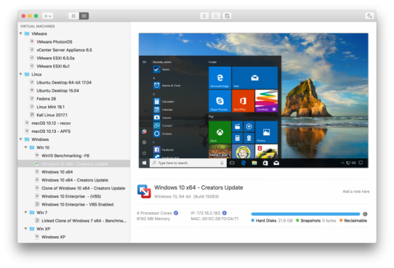Image resolution: width=394 pixels, height=268 pixels.
Task: Select Windows XP virtual machine
Action: point(53,237)
